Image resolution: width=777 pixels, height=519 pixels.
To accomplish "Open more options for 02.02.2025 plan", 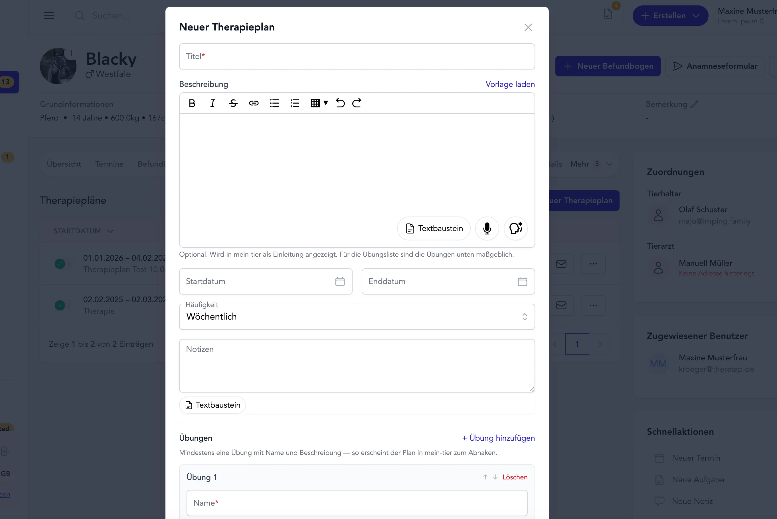I will pyautogui.click(x=593, y=305).
